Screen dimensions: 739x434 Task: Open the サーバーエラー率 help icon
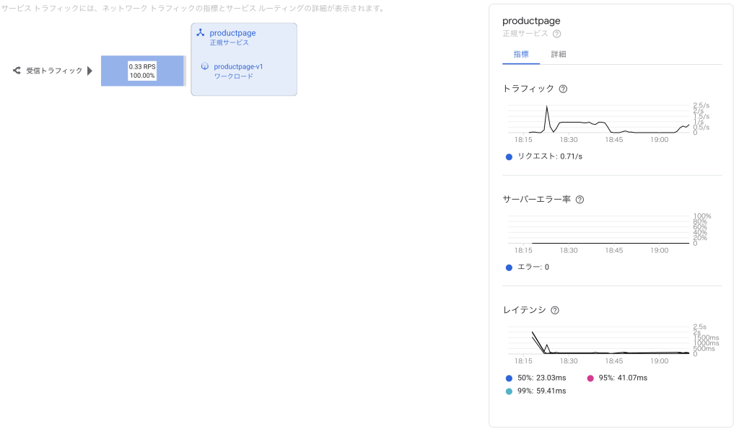coord(580,200)
